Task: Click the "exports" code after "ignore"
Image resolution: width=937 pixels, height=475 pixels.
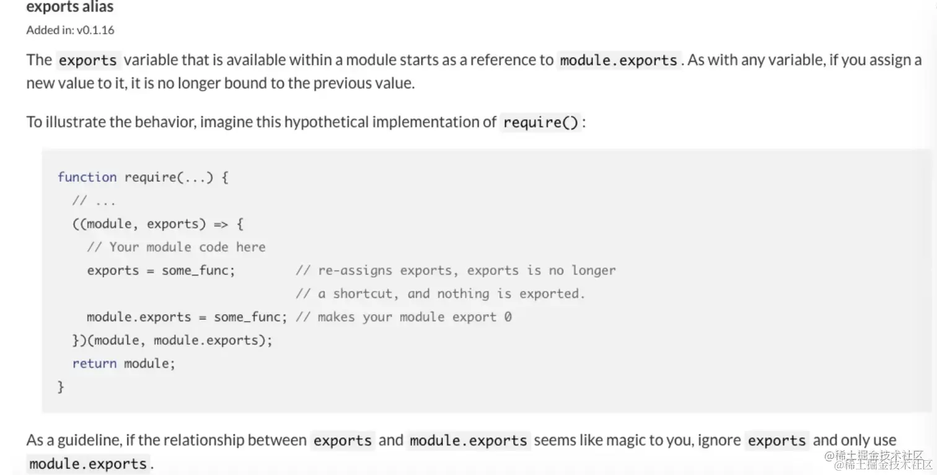Action: 776,440
